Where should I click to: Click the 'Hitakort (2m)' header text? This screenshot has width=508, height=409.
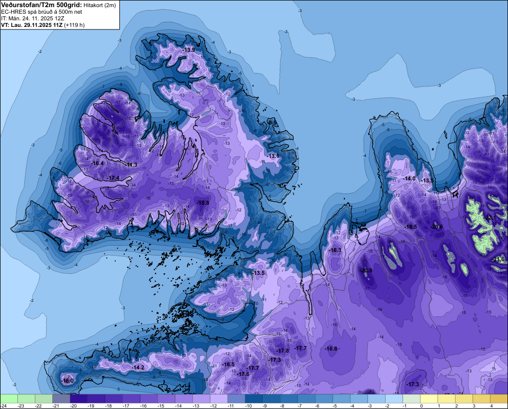click(x=100, y=5)
